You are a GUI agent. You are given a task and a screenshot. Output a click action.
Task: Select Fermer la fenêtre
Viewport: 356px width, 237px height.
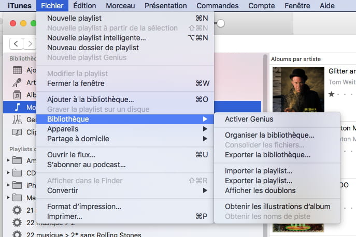coord(125,83)
